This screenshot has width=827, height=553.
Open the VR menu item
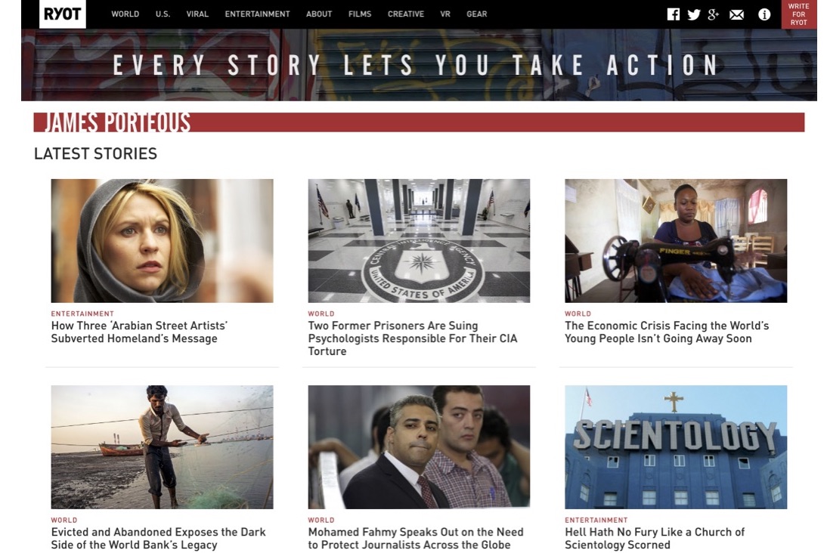(x=445, y=14)
